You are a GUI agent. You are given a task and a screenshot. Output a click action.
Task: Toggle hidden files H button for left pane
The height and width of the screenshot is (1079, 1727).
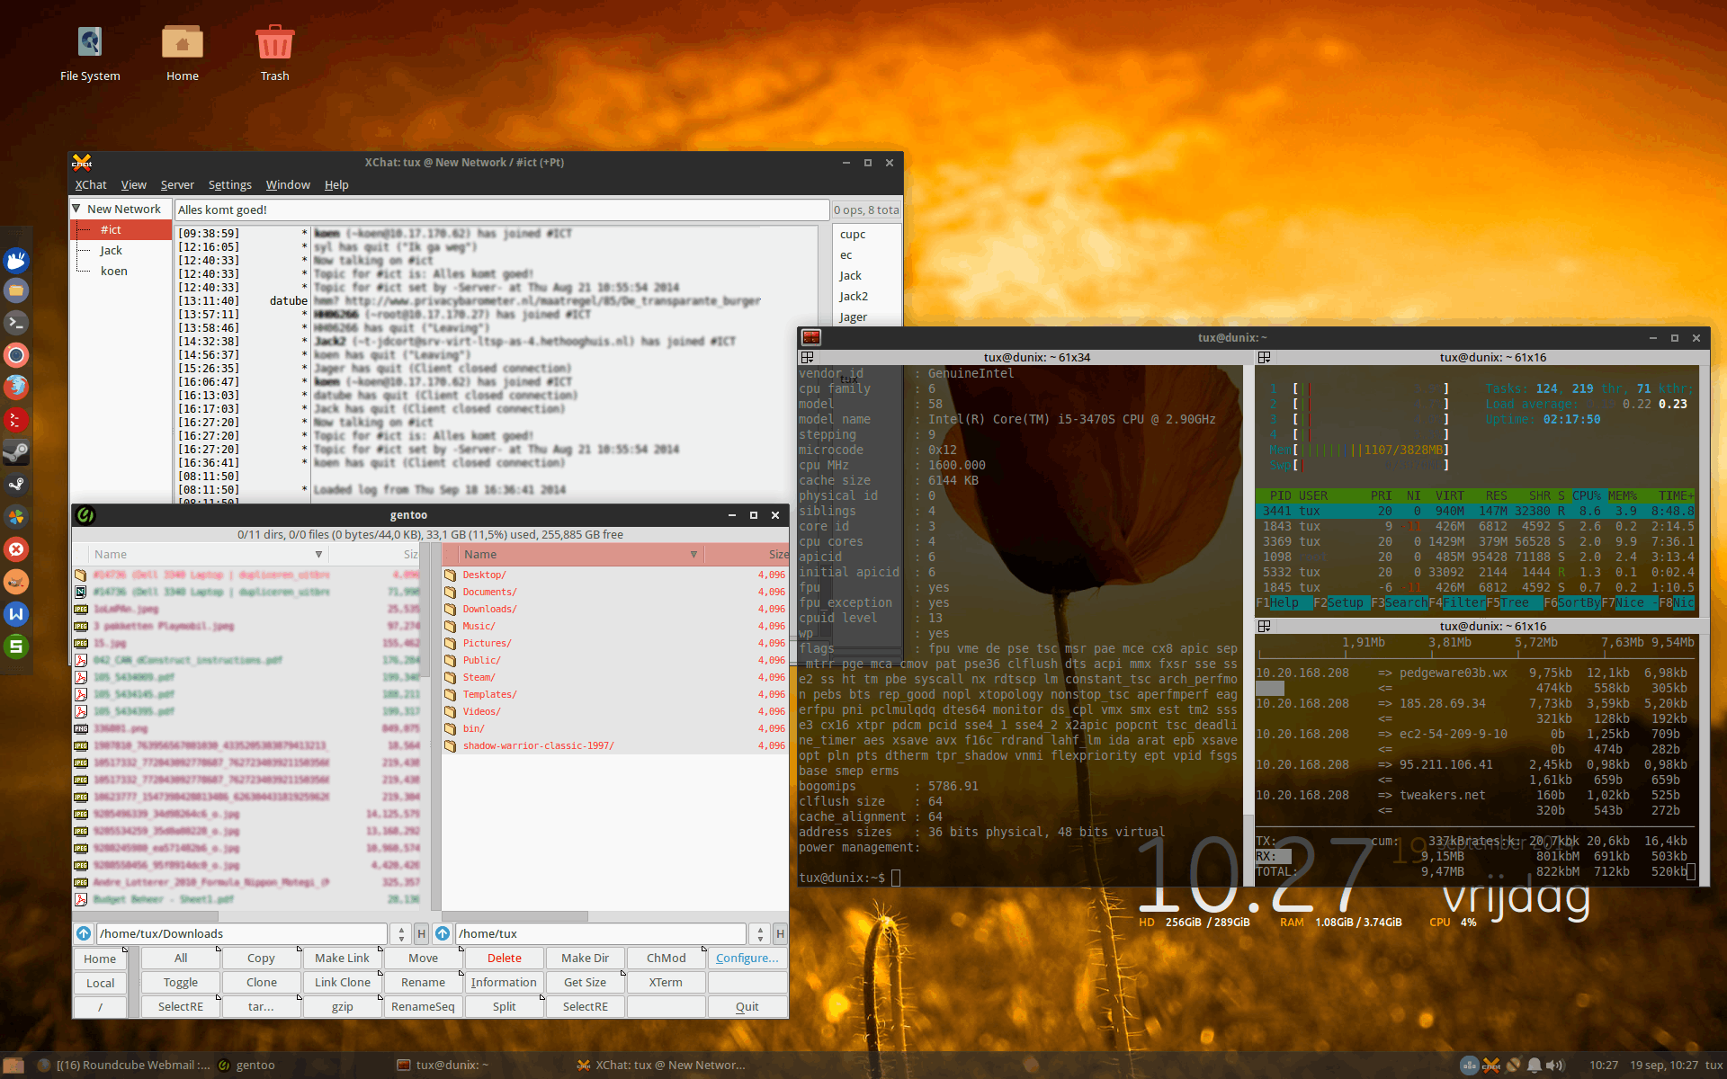[421, 933]
